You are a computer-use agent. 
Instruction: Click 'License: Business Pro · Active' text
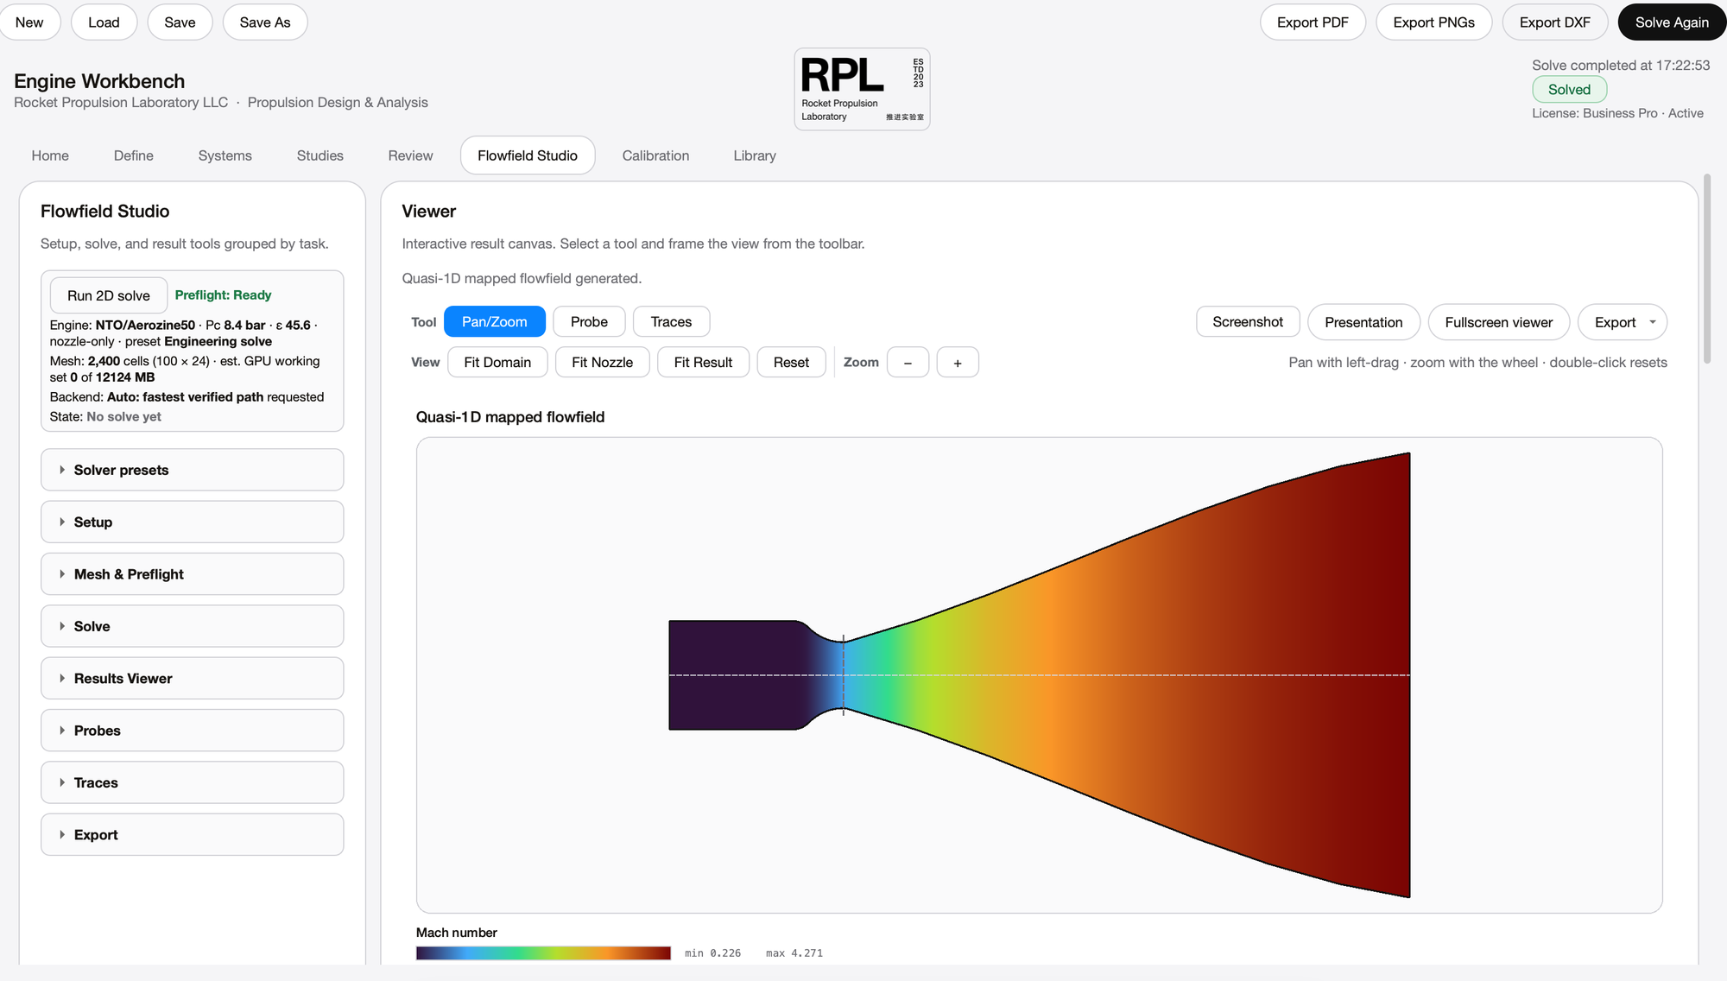tap(1617, 113)
